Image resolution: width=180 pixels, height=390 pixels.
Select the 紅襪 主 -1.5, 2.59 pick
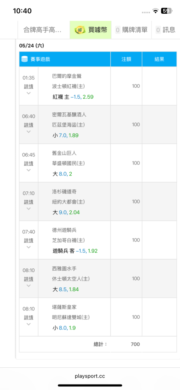click(73, 97)
